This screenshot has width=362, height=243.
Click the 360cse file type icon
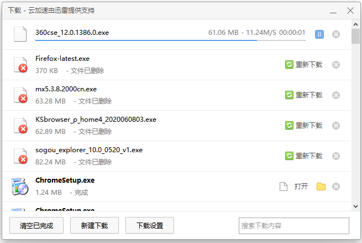click(x=20, y=34)
